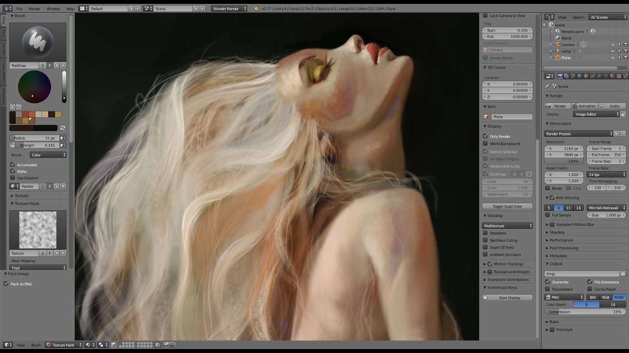
Task: Open the Display Image Editor dropdown
Action: (x=597, y=114)
